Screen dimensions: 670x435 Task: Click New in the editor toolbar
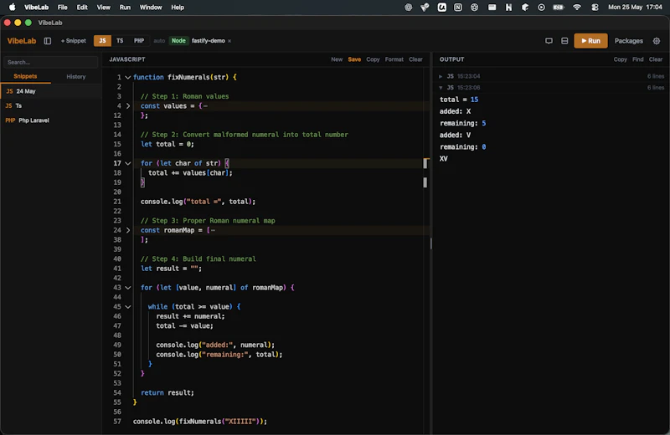(x=337, y=59)
